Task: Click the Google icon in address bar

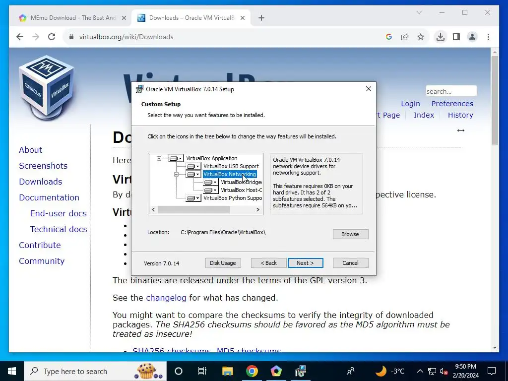Action: click(389, 37)
